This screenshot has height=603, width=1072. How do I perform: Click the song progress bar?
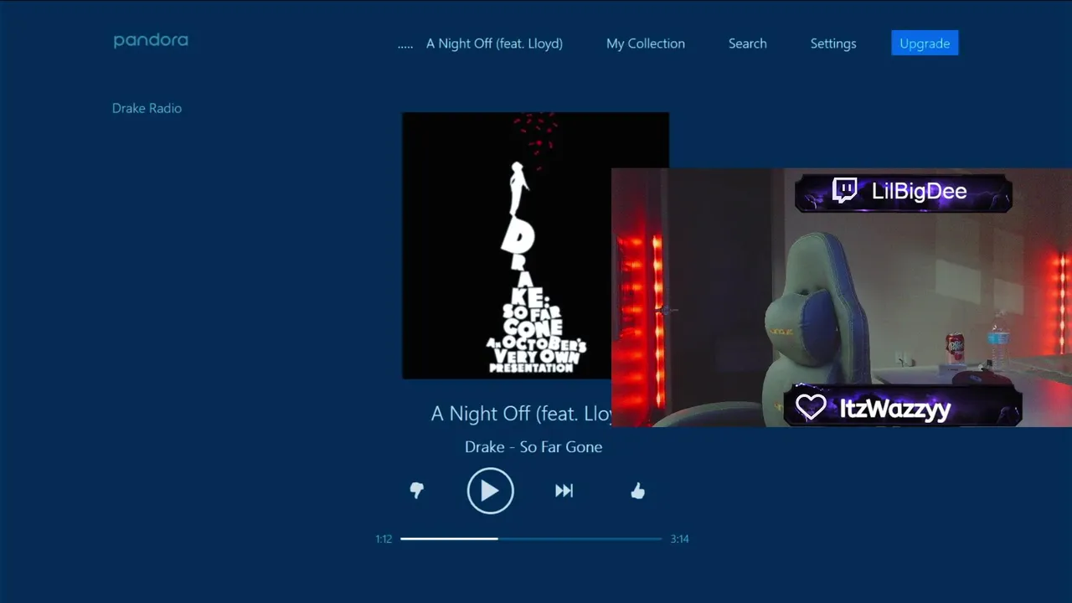point(531,539)
